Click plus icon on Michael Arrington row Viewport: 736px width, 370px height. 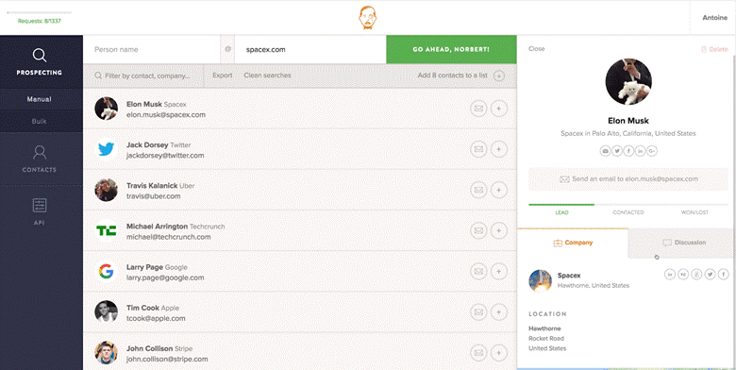coord(499,231)
